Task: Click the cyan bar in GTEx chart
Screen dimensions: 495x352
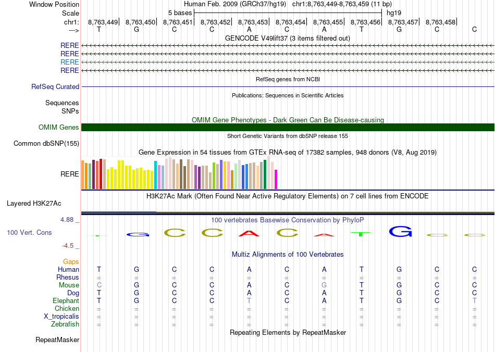Action: (x=155, y=175)
